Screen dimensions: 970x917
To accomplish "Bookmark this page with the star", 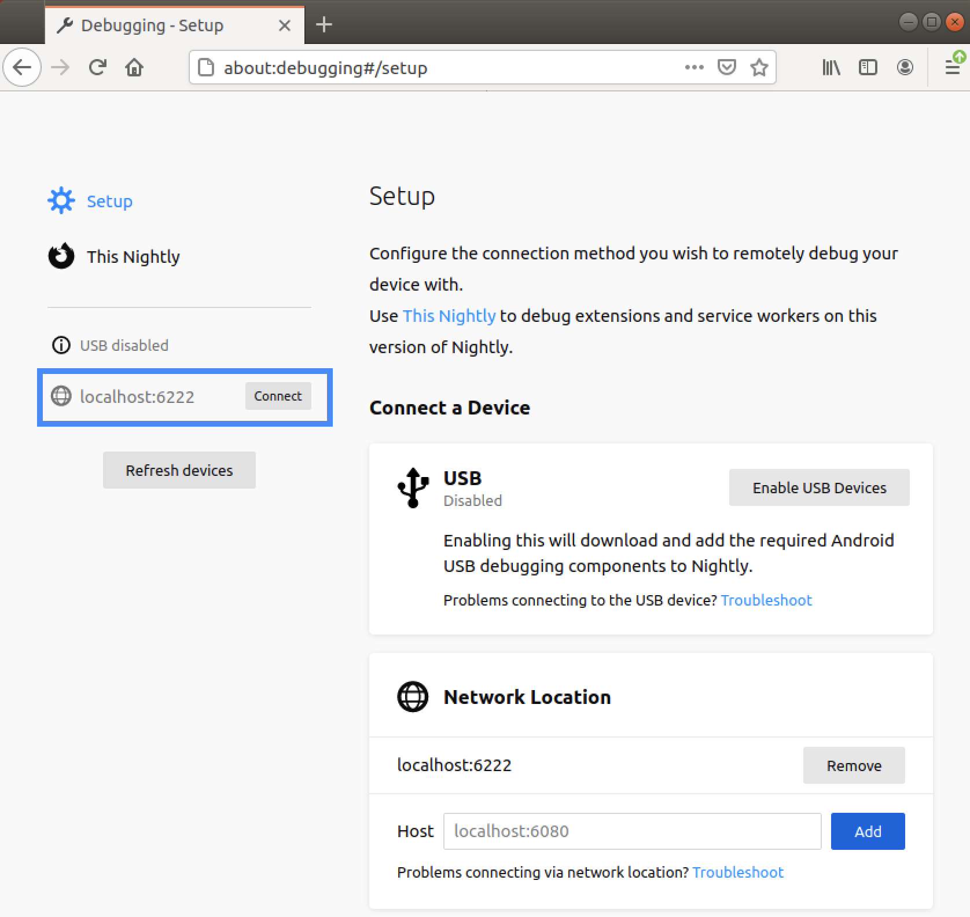I will coord(759,68).
